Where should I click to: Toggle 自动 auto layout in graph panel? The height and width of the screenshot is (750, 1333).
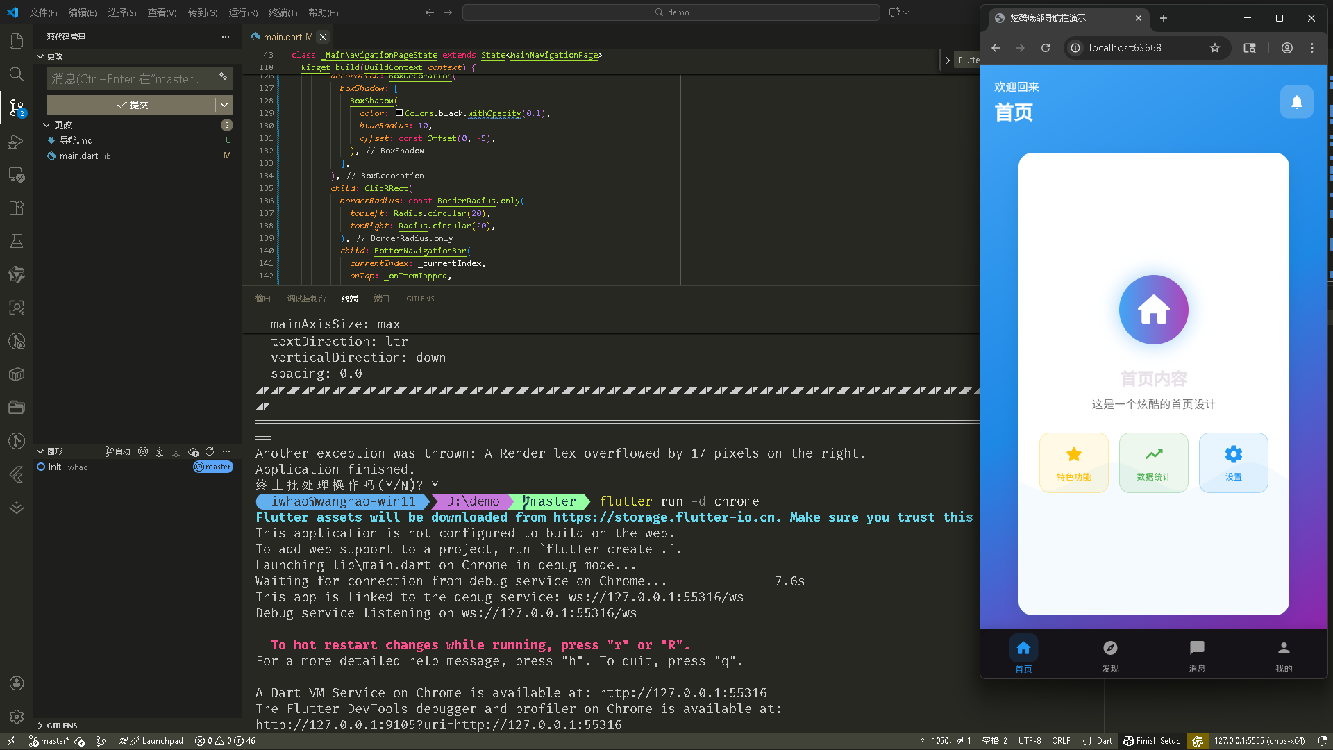(118, 451)
